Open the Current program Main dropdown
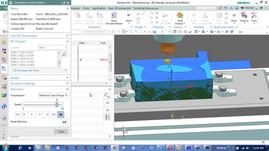 point(53,48)
